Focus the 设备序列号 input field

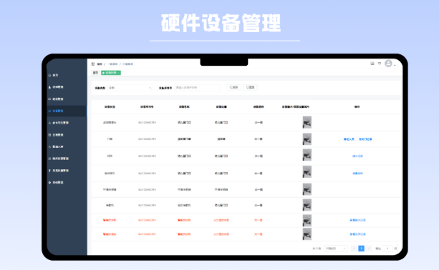point(197,88)
